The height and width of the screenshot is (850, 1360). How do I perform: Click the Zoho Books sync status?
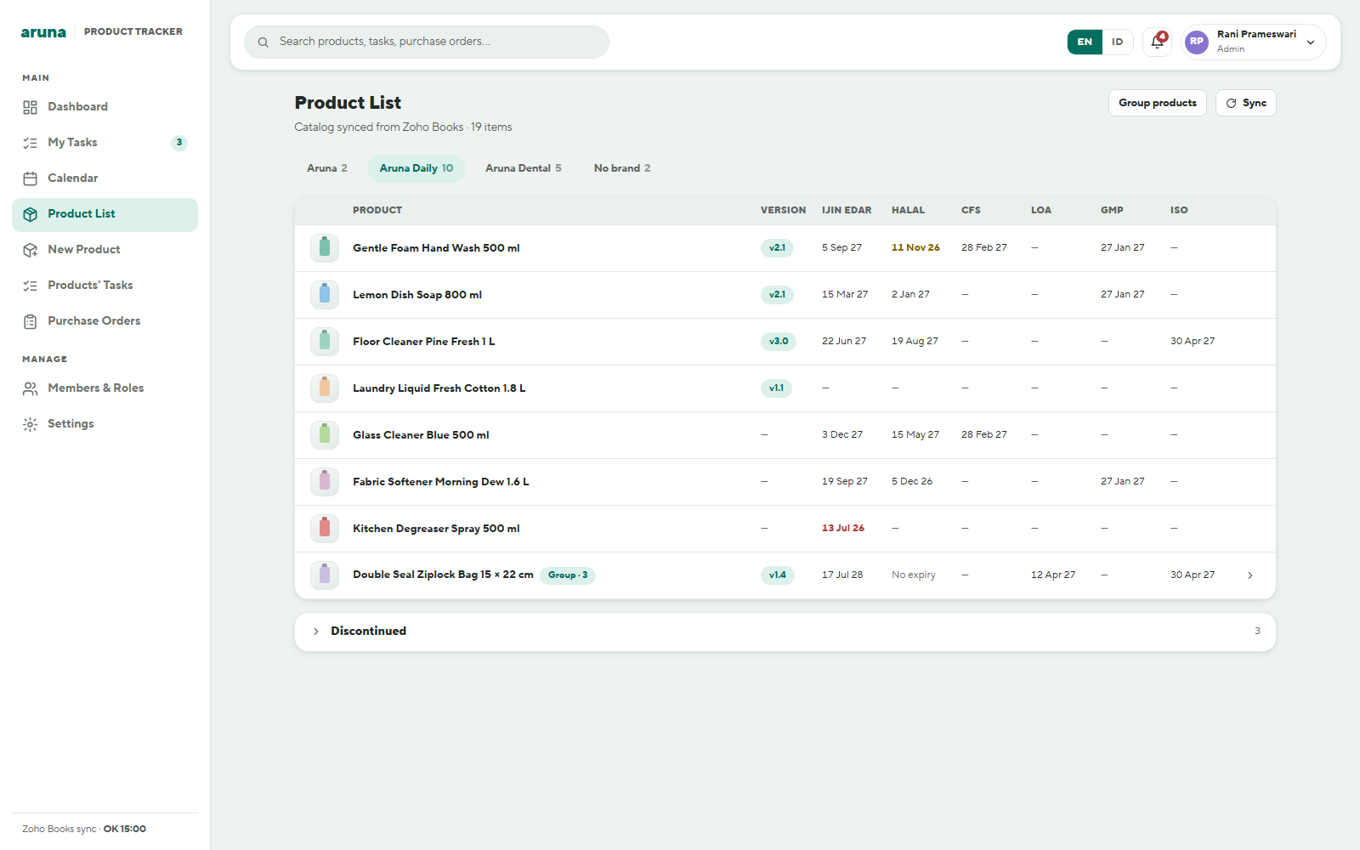click(84, 829)
